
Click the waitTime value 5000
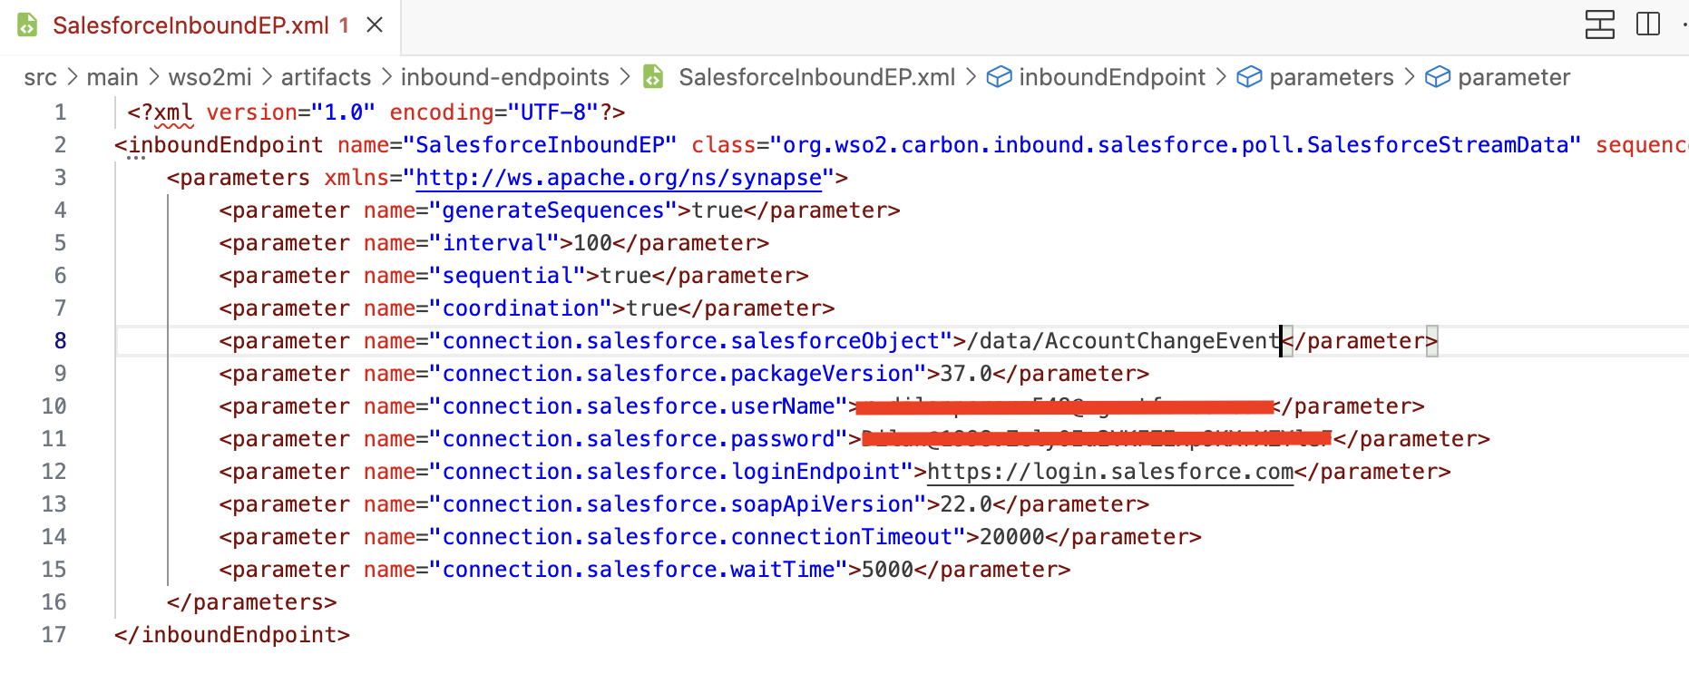[x=887, y=570]
